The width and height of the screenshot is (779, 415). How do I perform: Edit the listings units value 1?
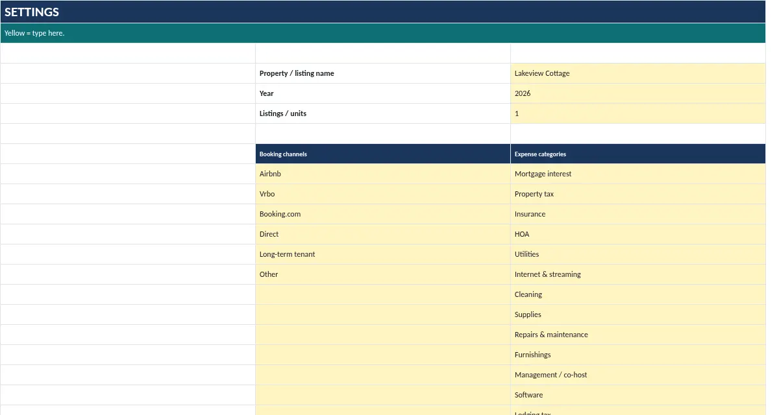(x=638, y=113)
